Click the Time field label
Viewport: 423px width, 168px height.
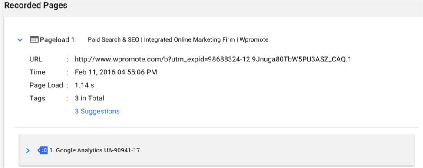(x=37, y=72)
